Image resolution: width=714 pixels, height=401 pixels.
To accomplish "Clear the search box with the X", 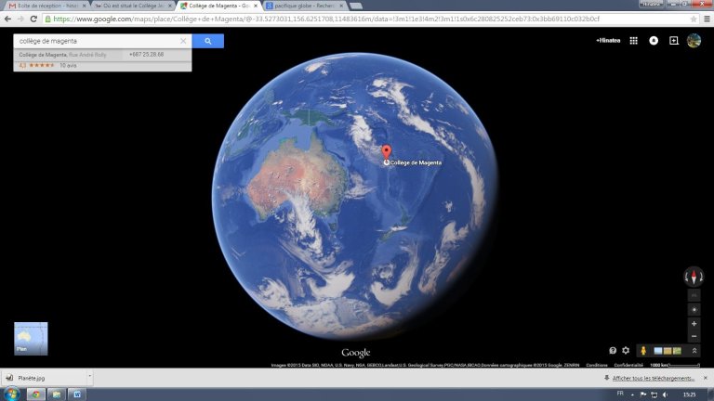I will 183,41.
